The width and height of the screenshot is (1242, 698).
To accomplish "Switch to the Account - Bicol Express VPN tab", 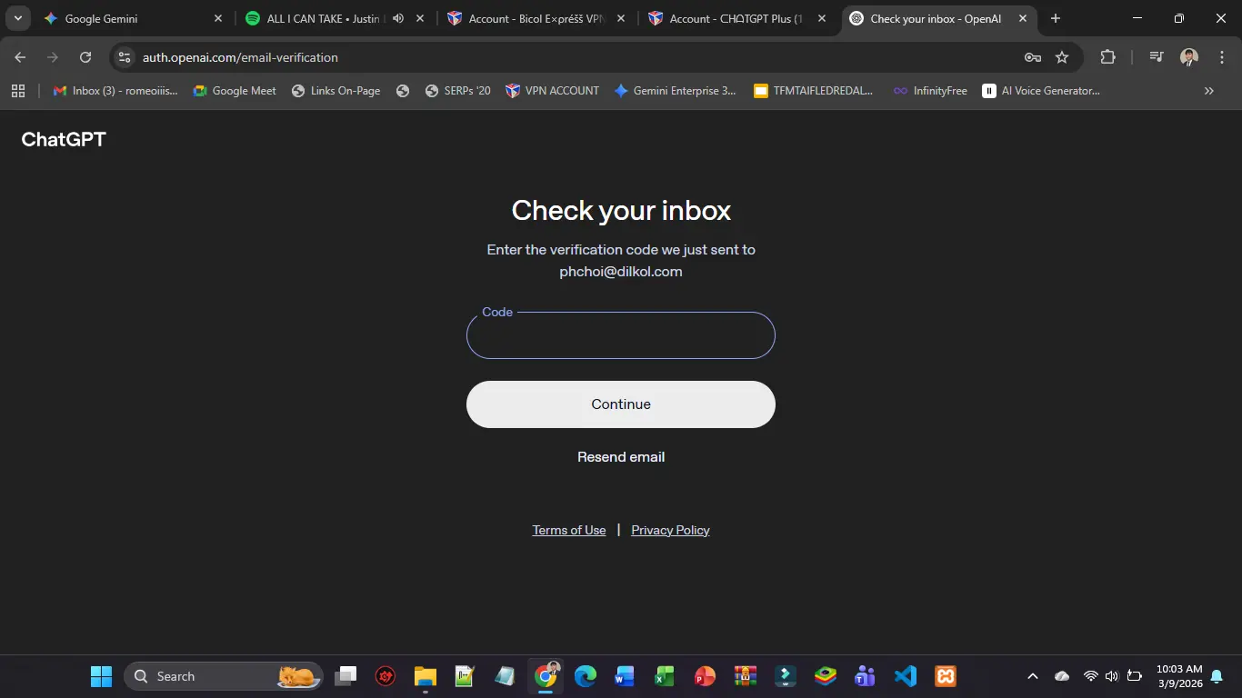I will tap(535, 18).
